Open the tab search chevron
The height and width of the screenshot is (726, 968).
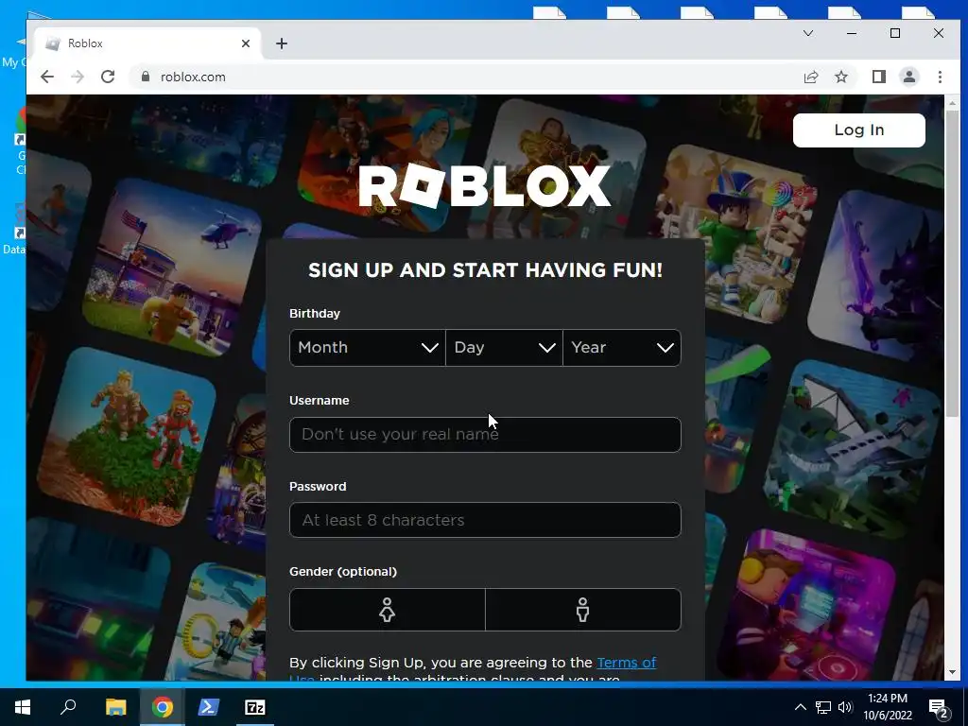808,33
